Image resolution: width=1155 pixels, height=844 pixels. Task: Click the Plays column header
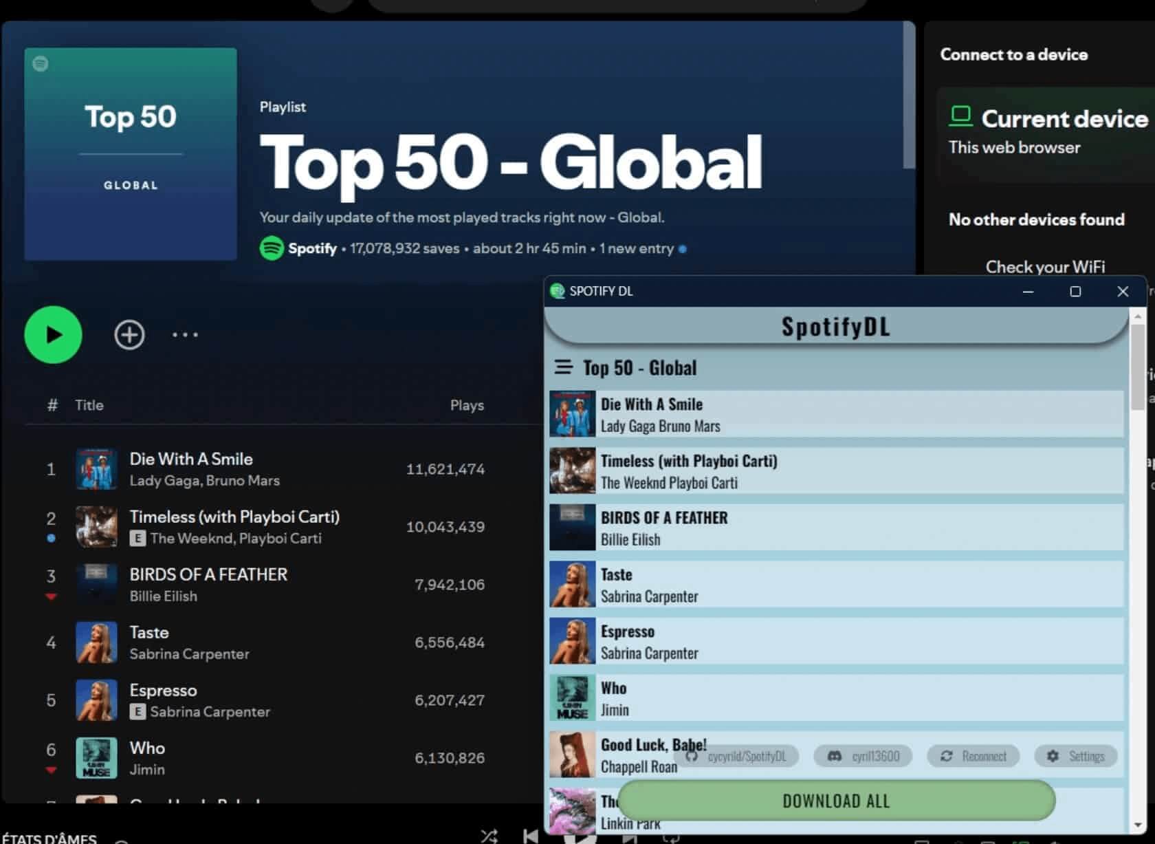pos(467,405)
